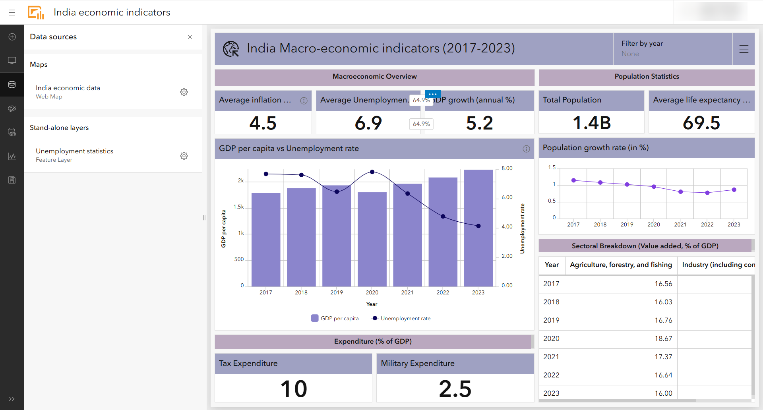Image resolution: width=763 pixels, height=410 pixels.
Task: Open settings gear for India economic data
Action: coord(184,92)
